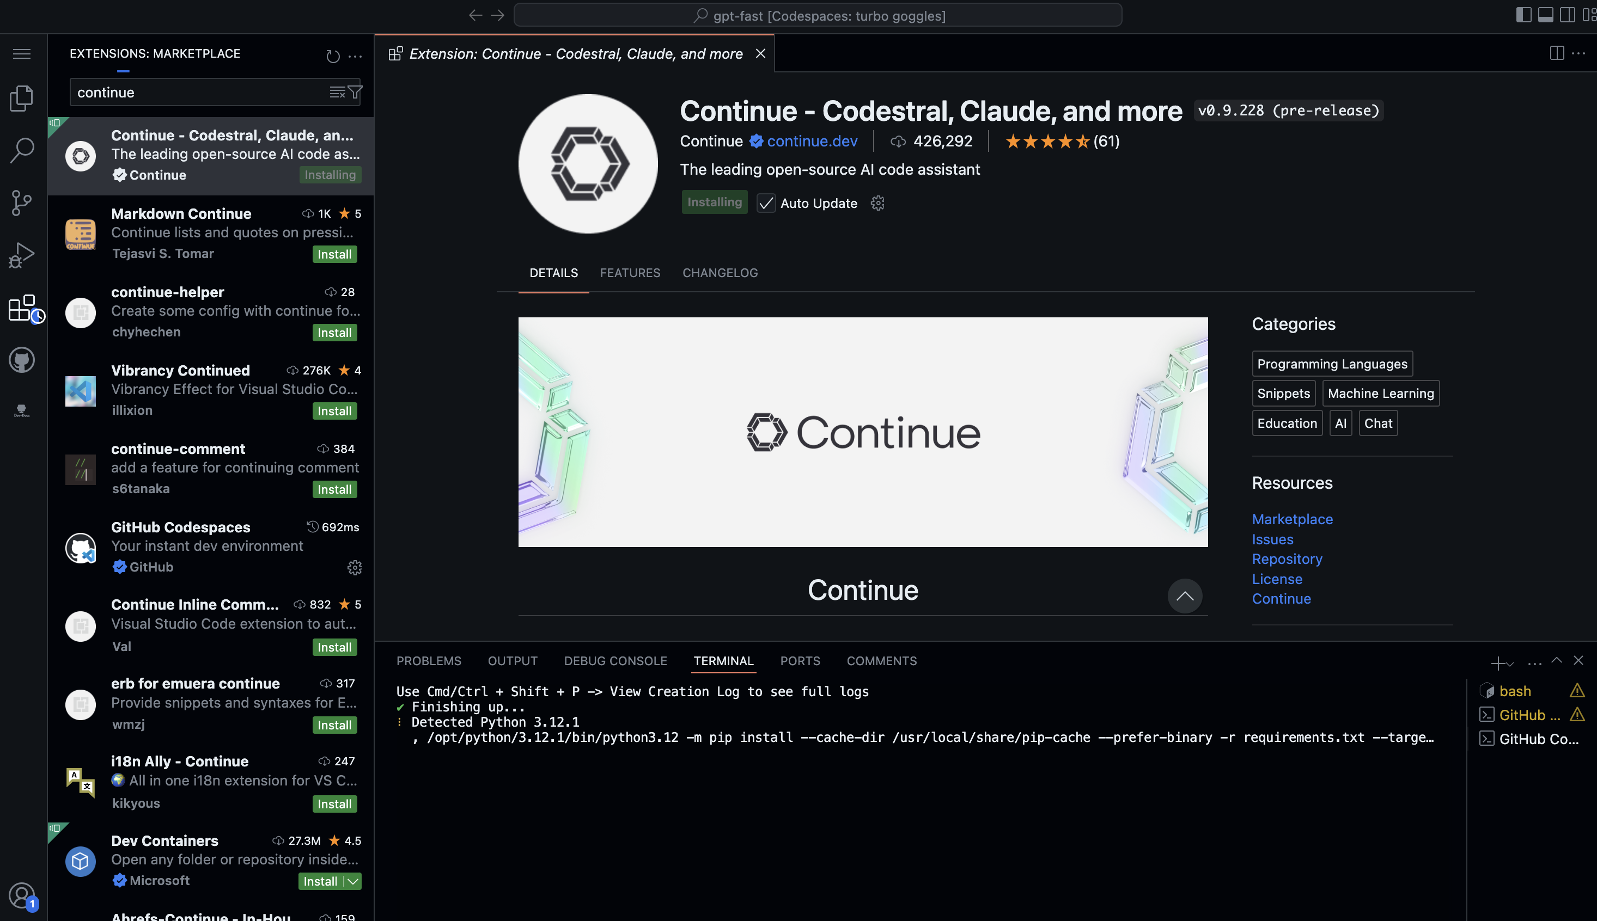Viewport: 1597px width, 921px height.
Task: Open the GitHub view in activity bar
Action: (22, 360)
